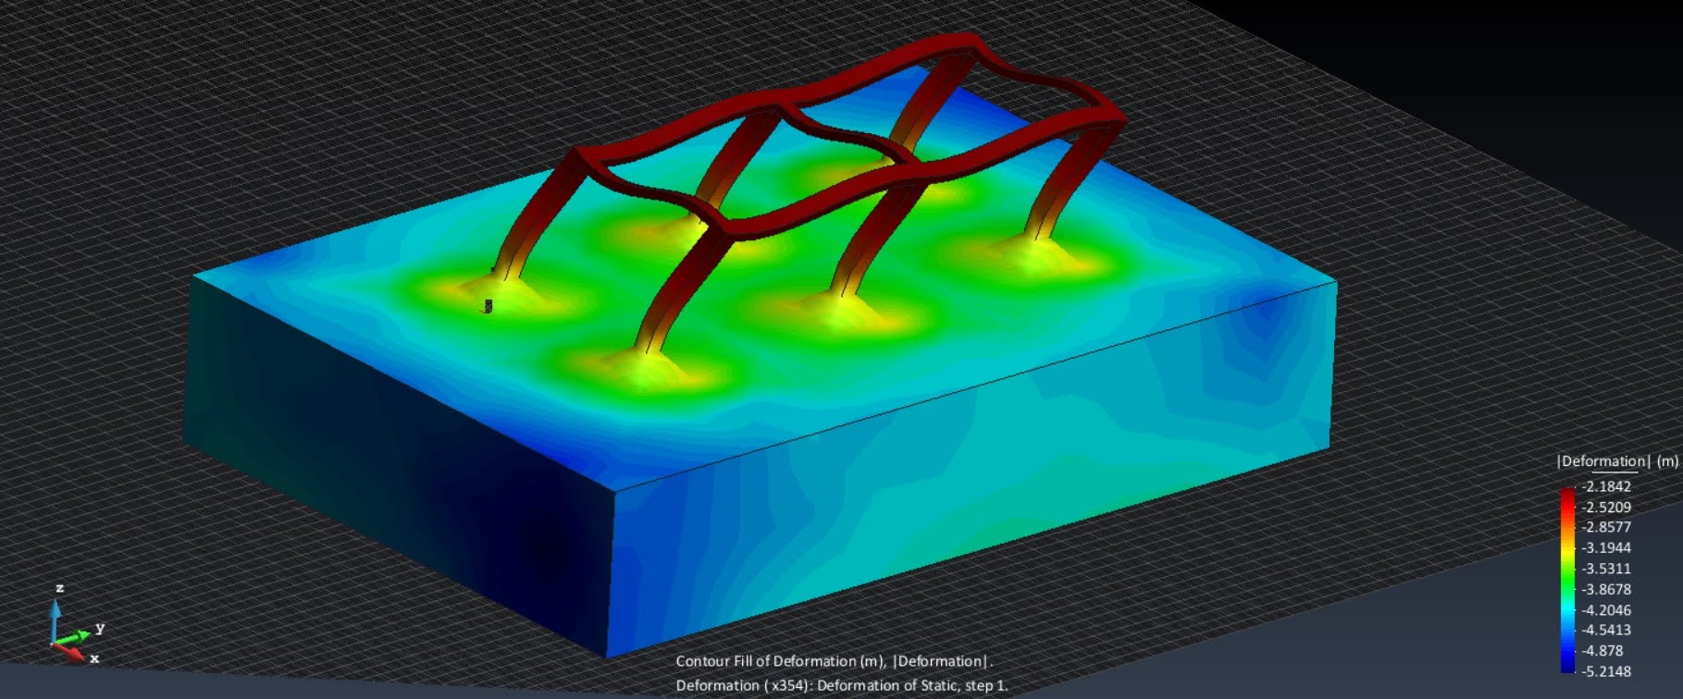Select the -4.2046 legend value
This screenshot has height=699, width=1683.
point(1606,609)
